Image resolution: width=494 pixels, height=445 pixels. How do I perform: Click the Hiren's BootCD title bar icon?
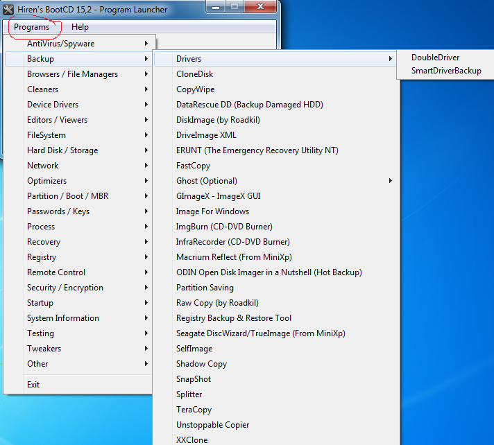(8, 10)
